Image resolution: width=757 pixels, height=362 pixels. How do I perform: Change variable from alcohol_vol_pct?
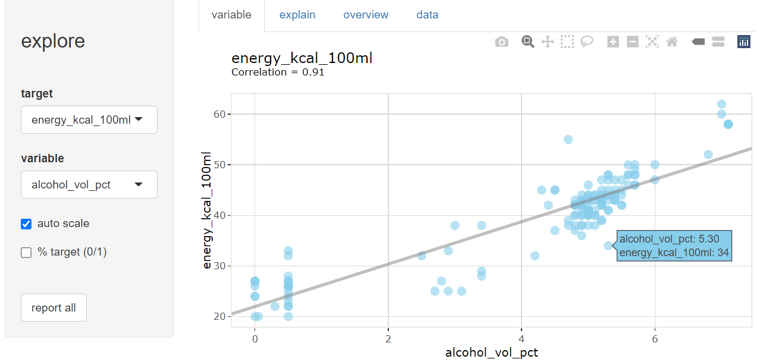89,184
